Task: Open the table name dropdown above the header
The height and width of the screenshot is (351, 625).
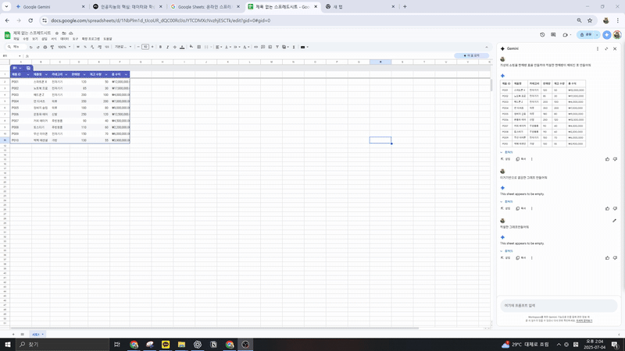Action: click(20, 68)
